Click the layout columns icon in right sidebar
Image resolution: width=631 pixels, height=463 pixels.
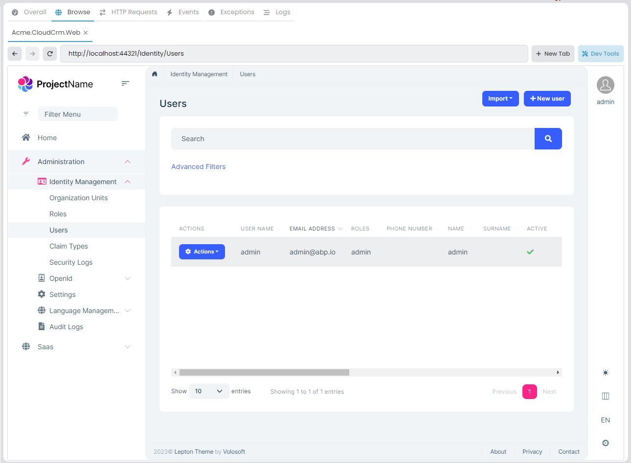click(x=605, y=396)
